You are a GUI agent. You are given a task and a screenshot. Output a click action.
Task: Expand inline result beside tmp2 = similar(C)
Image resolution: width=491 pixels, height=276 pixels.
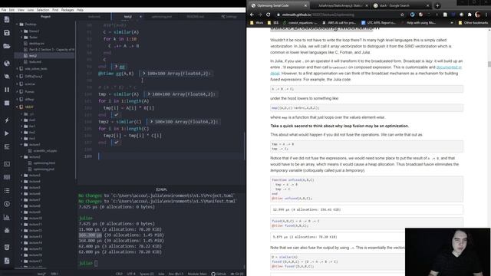point(152,121)
